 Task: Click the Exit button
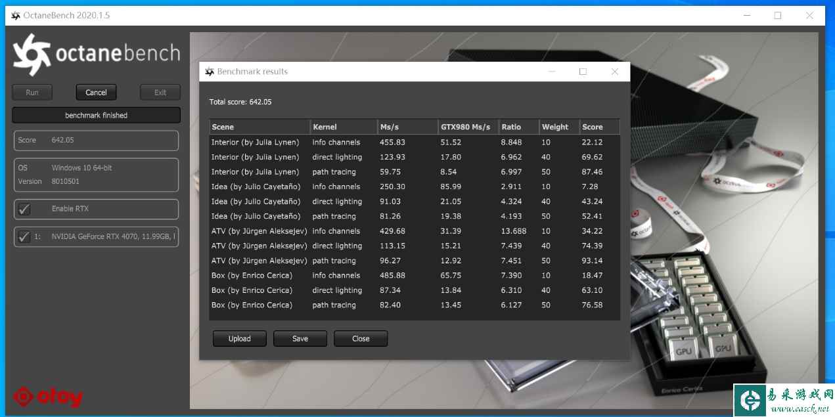click(x=160, y=93)
